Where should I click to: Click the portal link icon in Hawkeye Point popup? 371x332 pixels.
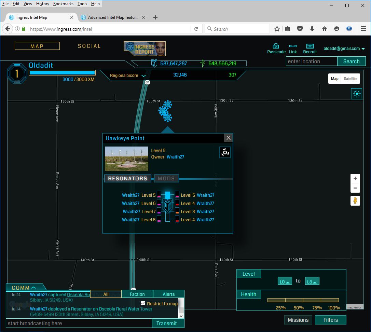point(225,152)
